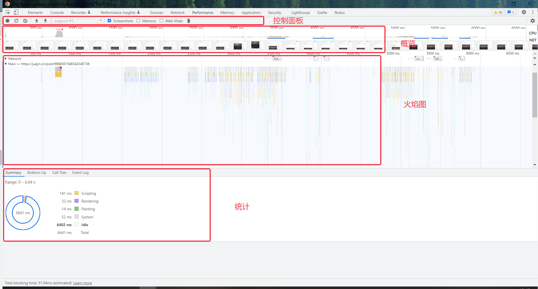Collapse the Main thread track
The width and height of the screenshot is (538, 289).
pyautogui.click(x=6, y=64)
